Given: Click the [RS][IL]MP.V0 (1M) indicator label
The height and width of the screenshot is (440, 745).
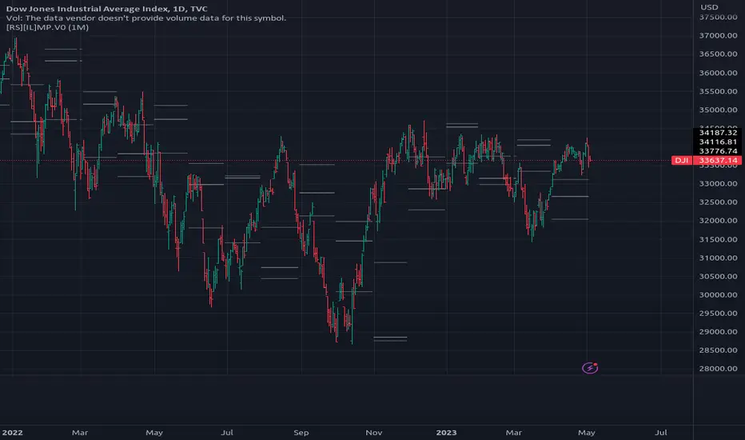Looking at the screenshot, I should click(47, 27).
